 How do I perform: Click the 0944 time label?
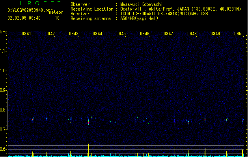coord(97,34)
